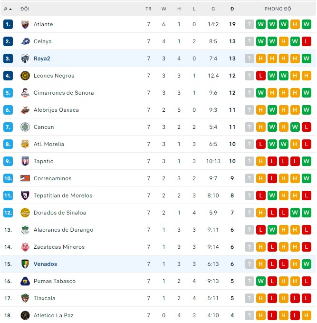Click Atl. Morelia's red L form badge

[261, 144]
